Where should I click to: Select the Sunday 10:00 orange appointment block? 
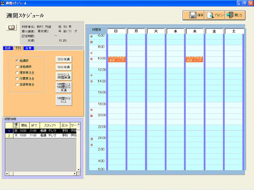point(116,59)
